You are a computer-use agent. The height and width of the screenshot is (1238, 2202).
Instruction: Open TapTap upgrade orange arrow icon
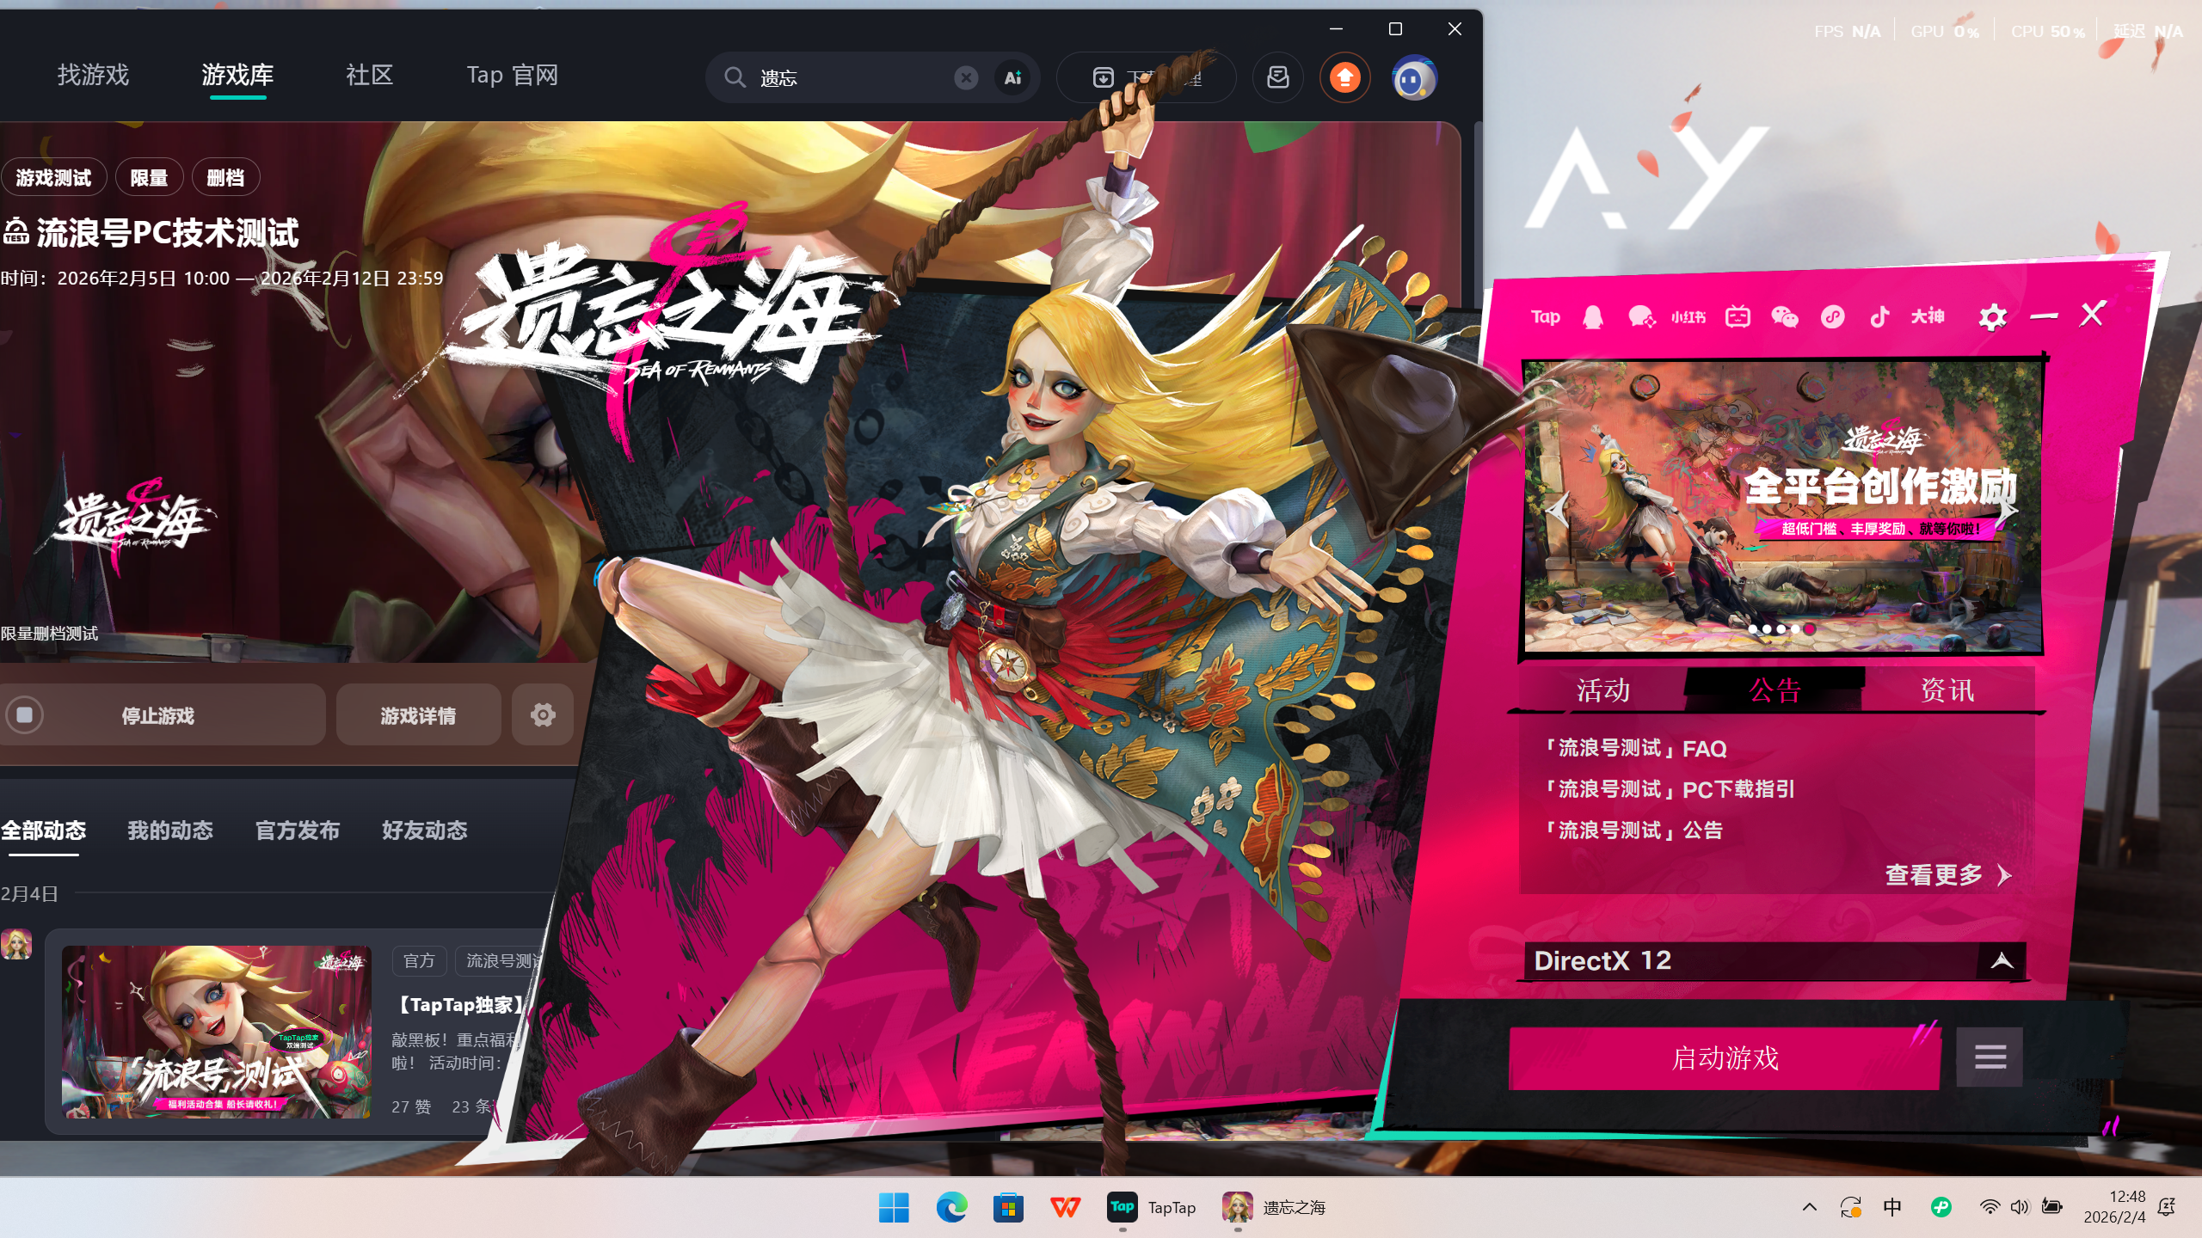click(x=1345, y=78)
